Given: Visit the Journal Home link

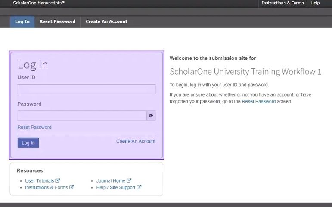Looking at the screenshot, I should [x=111, y=181].
